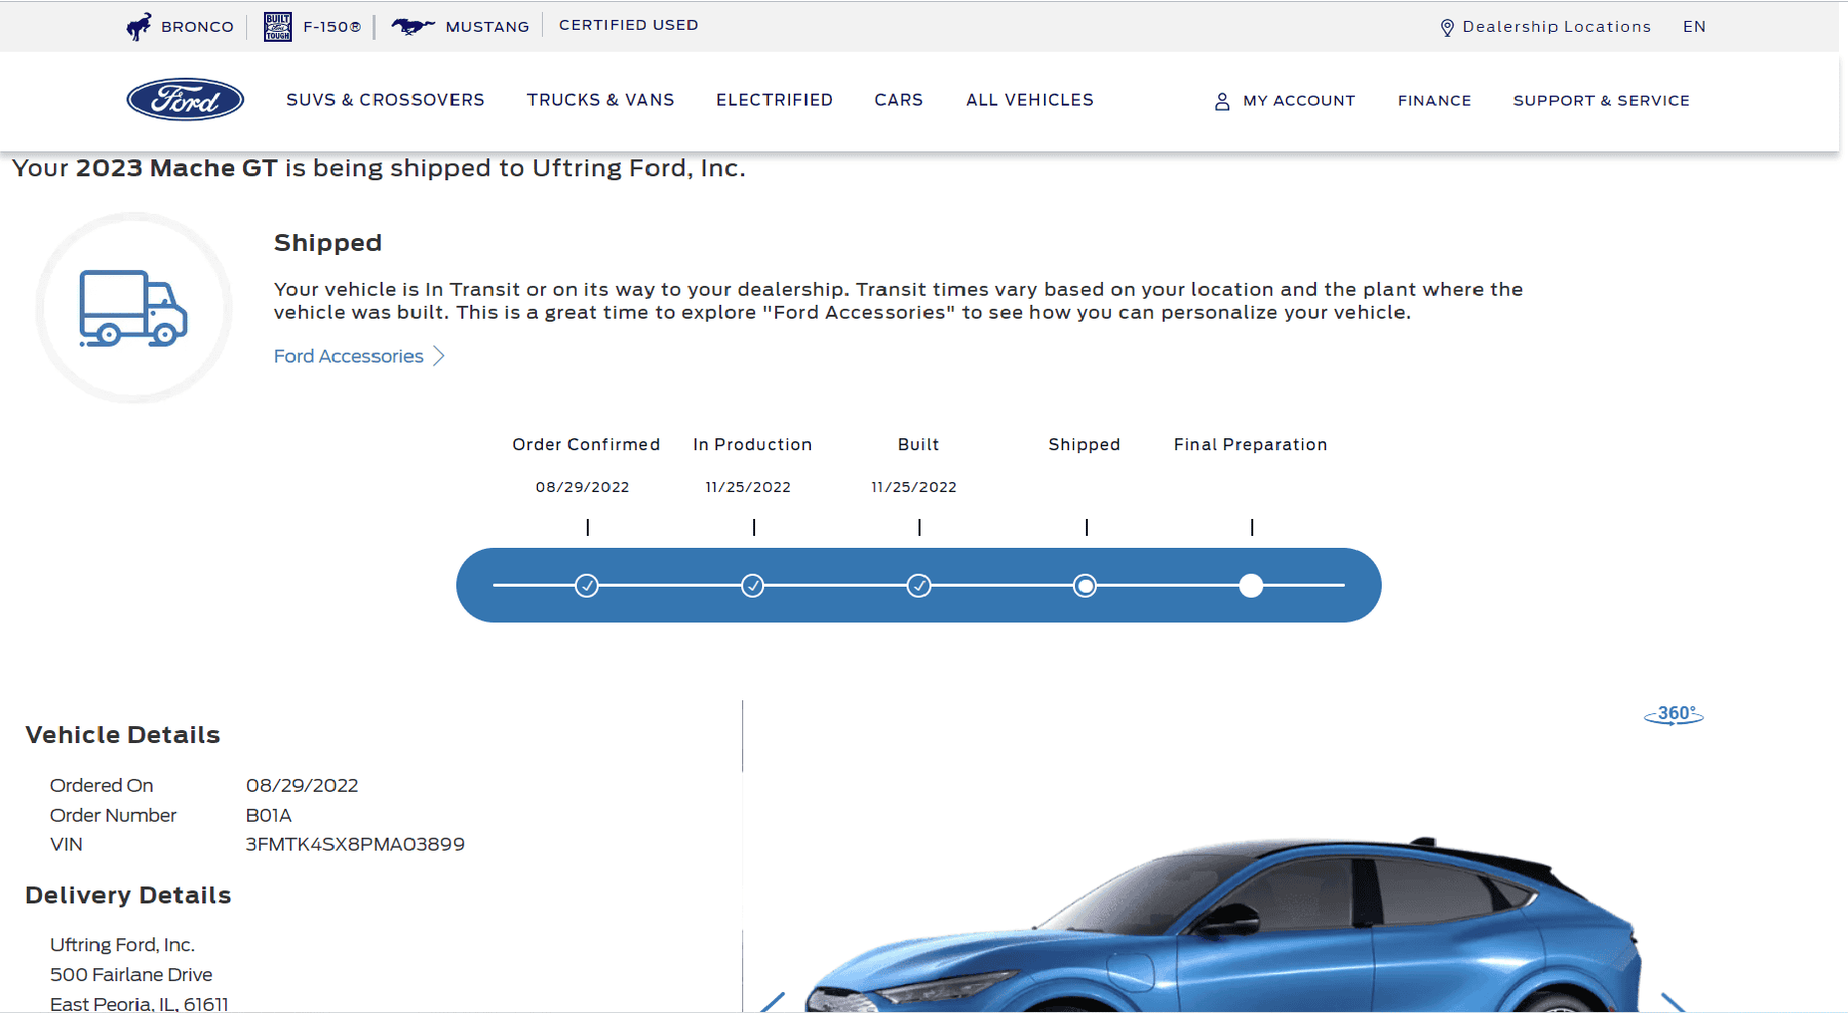Click the shipping truck status icon
Viewport: 1848px width, 1013px height.
coord(133,308)
